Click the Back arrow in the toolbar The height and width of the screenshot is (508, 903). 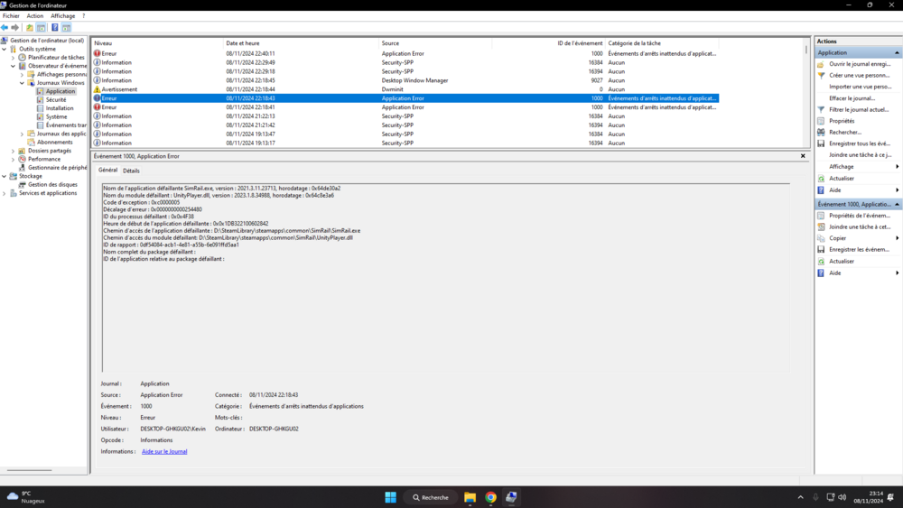tap(5, 28)
